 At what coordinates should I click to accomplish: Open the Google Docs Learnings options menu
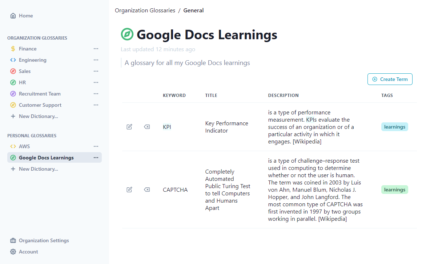96,158
